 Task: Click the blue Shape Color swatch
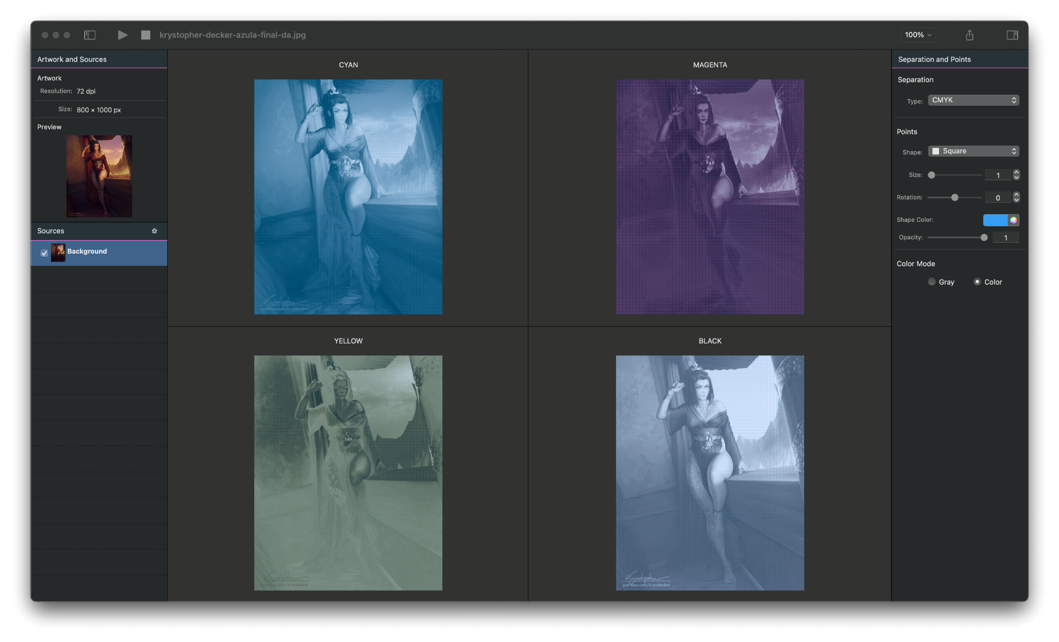(995, 220)
